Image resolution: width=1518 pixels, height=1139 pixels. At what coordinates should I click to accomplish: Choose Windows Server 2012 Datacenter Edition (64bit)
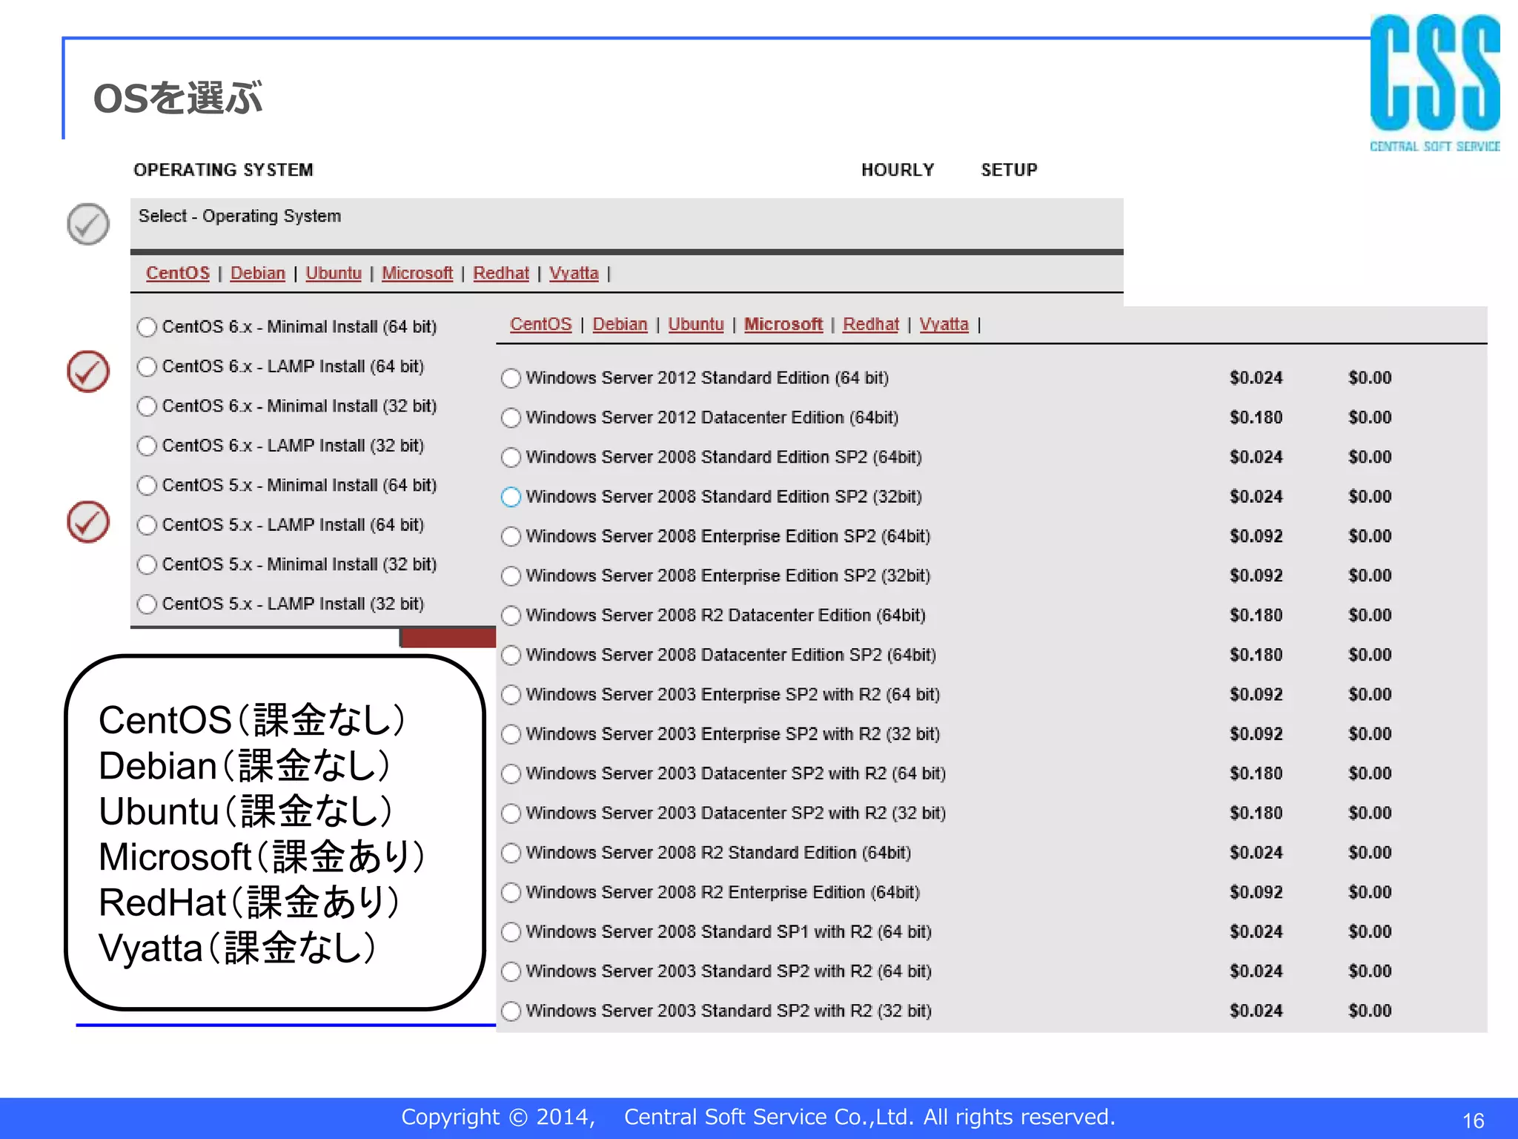[511, 418]
